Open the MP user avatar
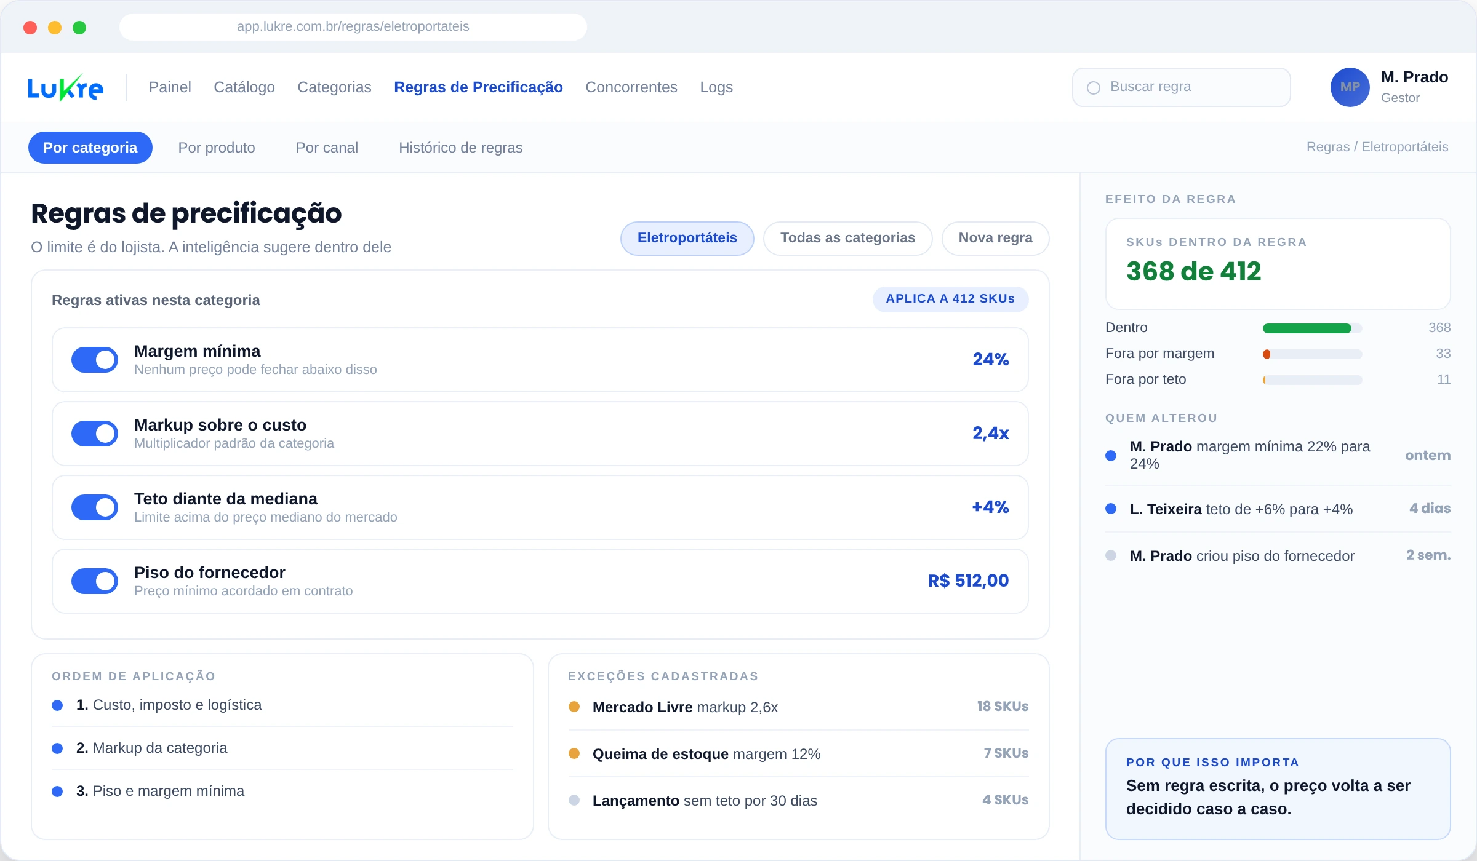 (1350, 87)
